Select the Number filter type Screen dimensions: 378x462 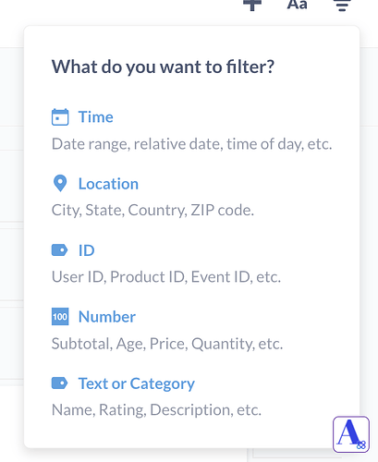107,317
